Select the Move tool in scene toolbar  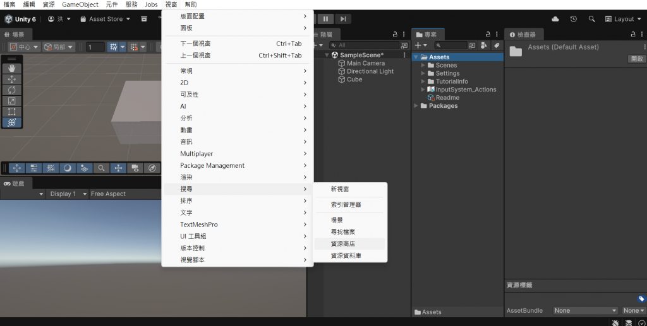[x=11, y=79]
